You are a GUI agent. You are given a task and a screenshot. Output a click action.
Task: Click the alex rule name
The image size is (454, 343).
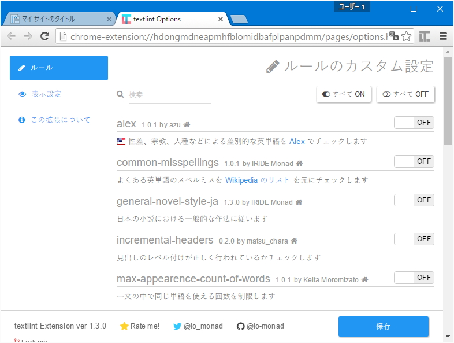(x=126, y=124)
